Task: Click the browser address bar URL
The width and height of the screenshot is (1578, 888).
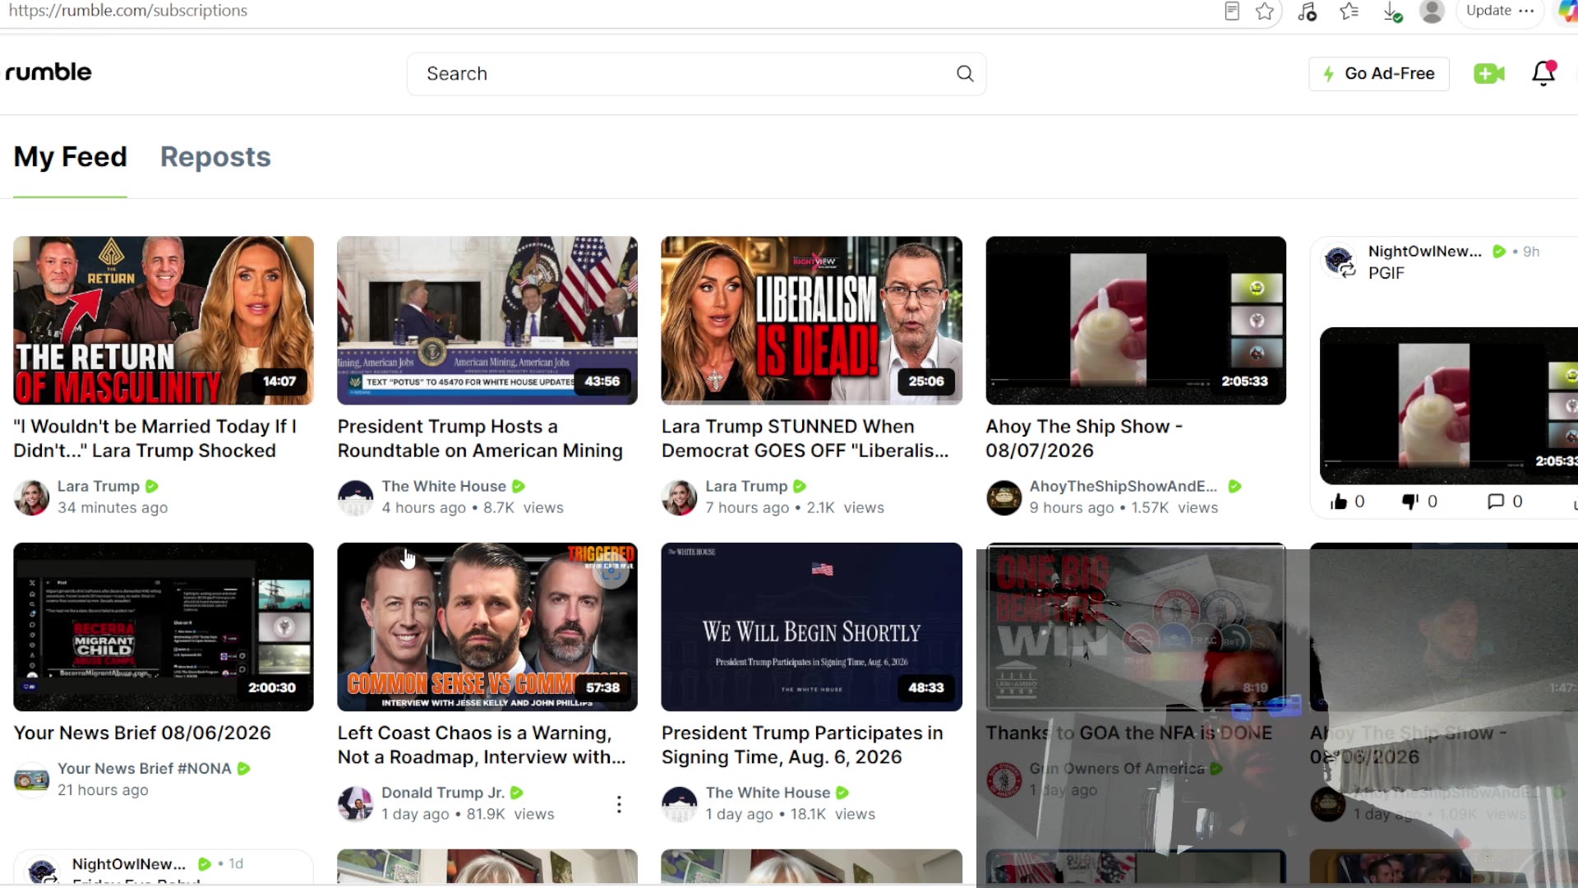Action: click(127, 11)
